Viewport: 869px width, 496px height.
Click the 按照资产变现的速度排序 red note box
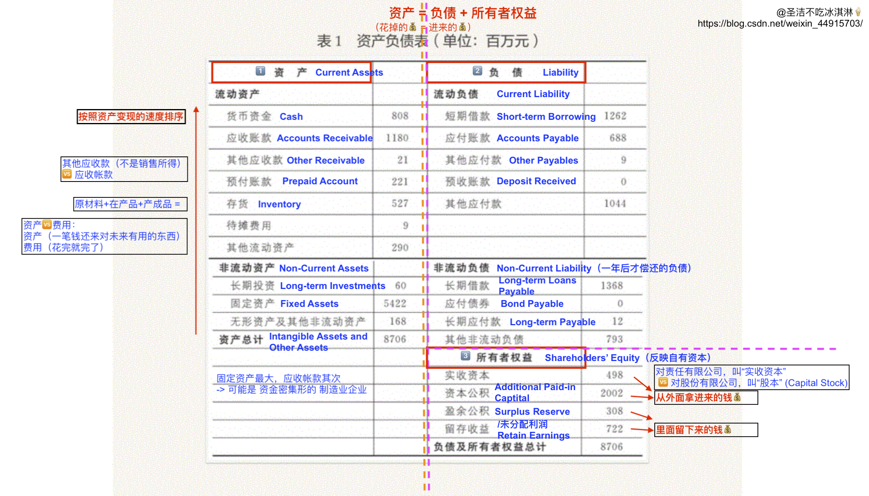pyautogui.click(x=131, y=117)
